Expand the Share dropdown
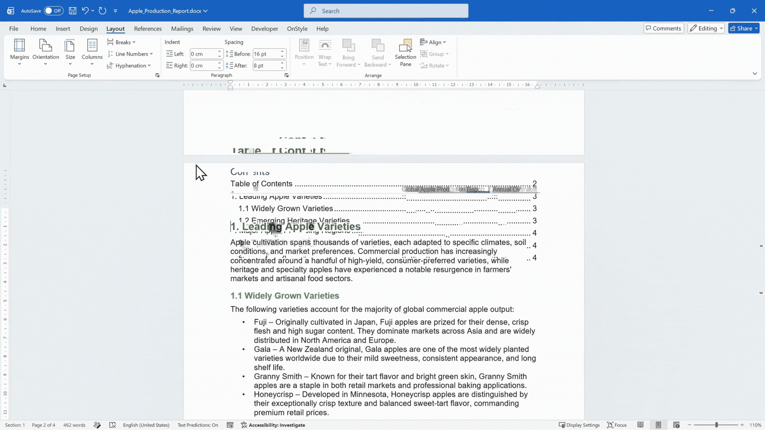The width and height of the screenshot is (765, 430). point(756,28)
